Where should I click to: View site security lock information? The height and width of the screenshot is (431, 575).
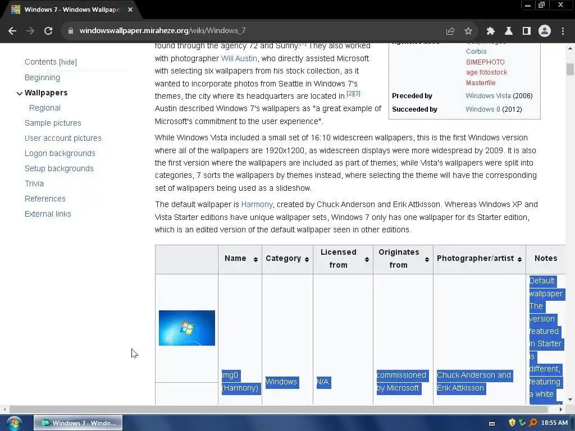click(71, 31)
